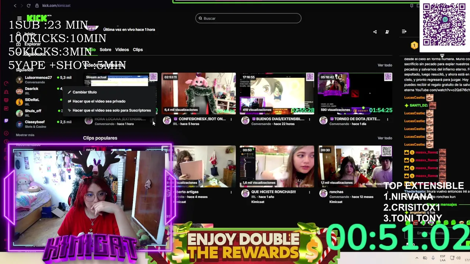Open the Videos tab
Image resolution: width=470 pixels, height=264 pixels.
tap(122, 49)
